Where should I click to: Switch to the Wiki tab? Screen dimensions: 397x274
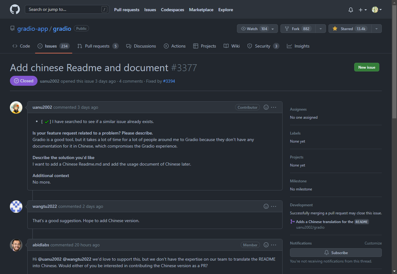(232, 46)
